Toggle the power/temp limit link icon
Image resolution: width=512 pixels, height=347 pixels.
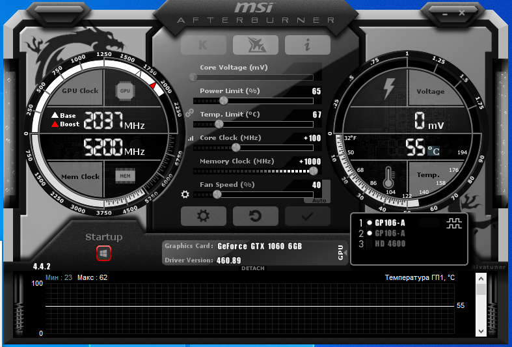point(189,113)
